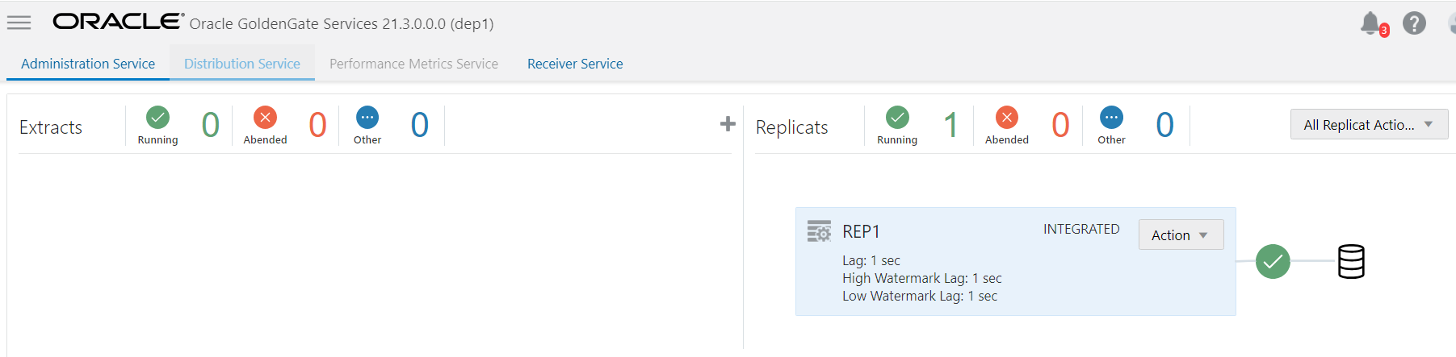Click the Extracts heading

point(51,127)
